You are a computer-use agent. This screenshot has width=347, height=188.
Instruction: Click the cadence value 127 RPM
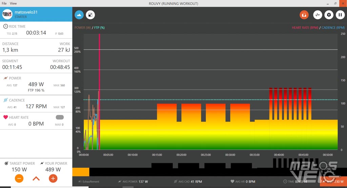(x=36, y=107)
